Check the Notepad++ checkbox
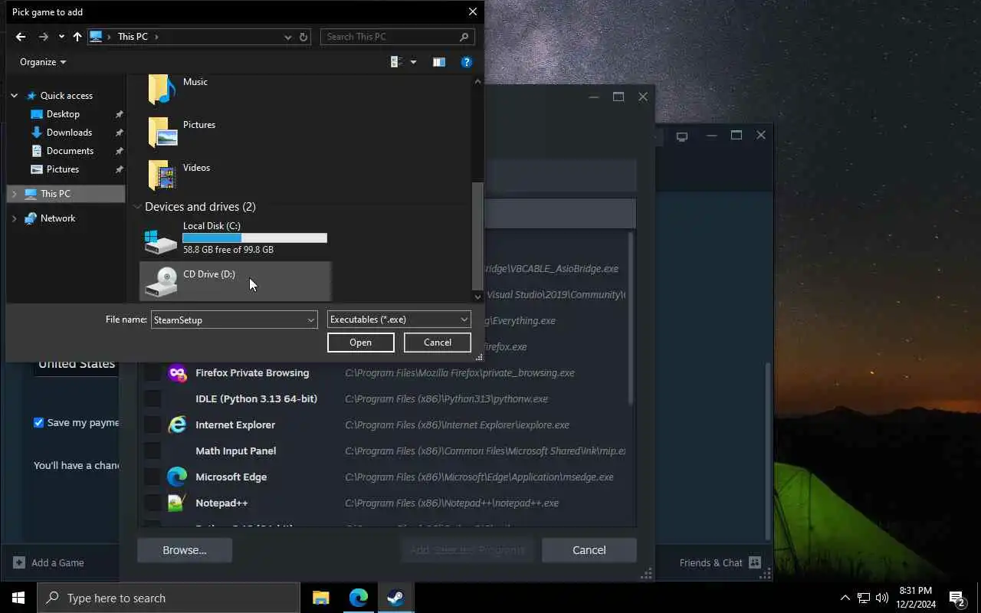The width and height of the screenshot is (981, 613). pos(153,503)
